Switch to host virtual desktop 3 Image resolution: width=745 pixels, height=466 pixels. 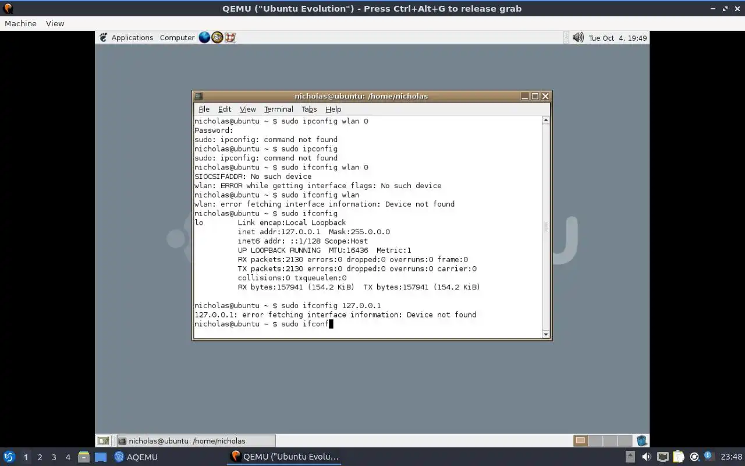point(54,457)
